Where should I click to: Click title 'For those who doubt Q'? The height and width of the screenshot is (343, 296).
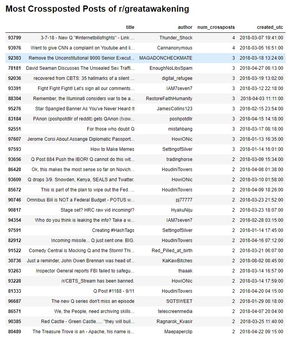tap(110, 129)
